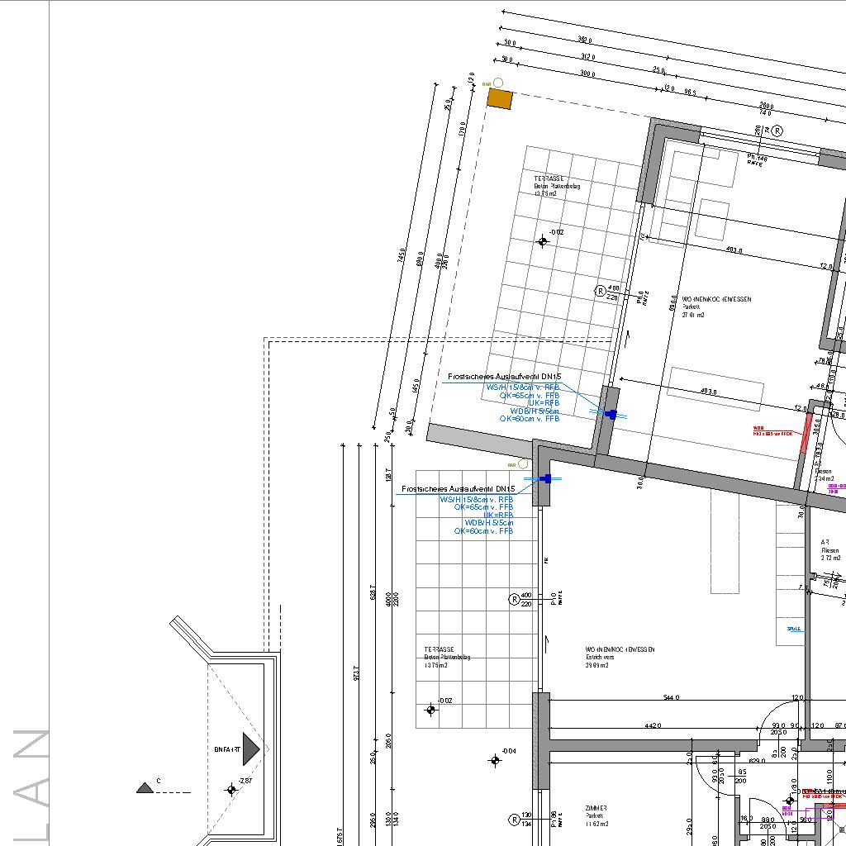Click the R circle beside lower terrace 400/220

(x=515, y=599)
